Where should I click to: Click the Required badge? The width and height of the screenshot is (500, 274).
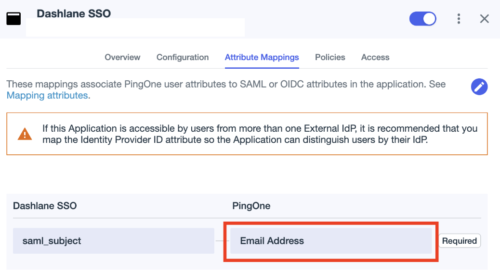459,241
